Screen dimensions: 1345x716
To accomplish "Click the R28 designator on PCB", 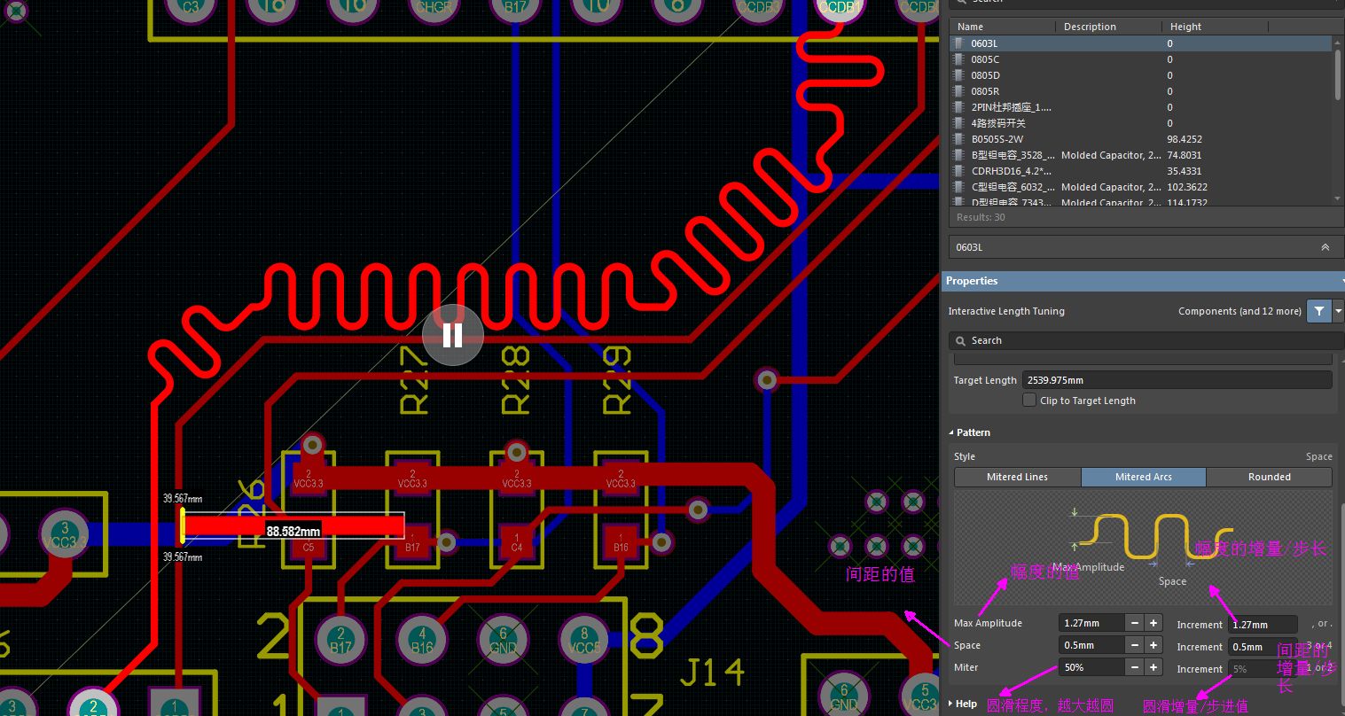I will pos(515,381).
